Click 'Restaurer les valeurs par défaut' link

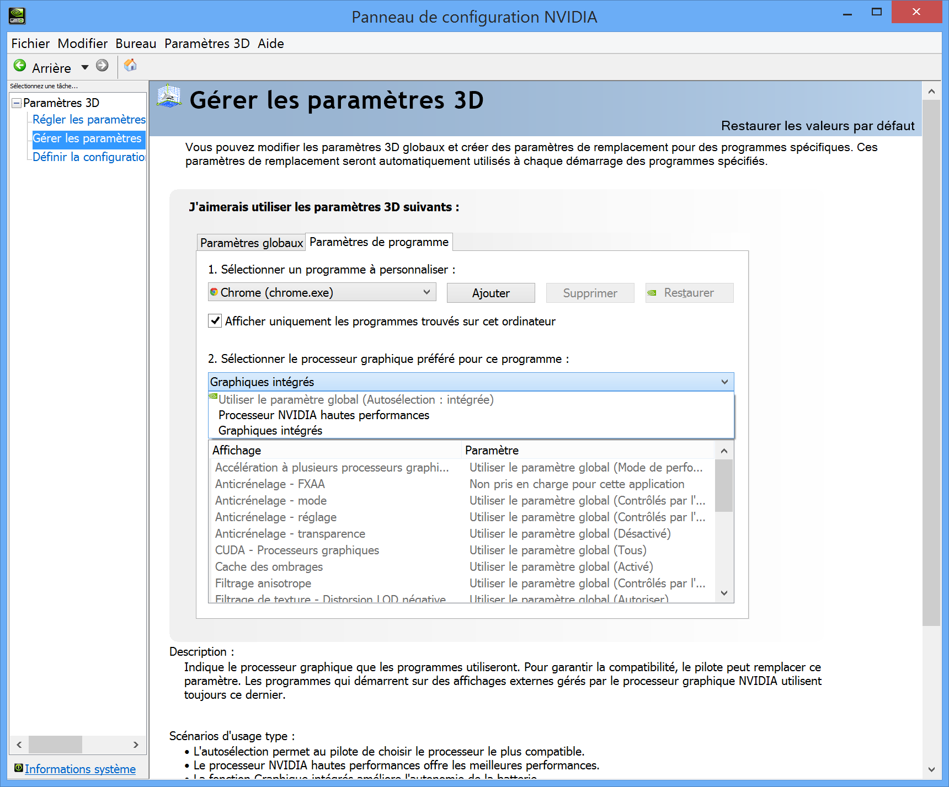click(x=817, y=126)
